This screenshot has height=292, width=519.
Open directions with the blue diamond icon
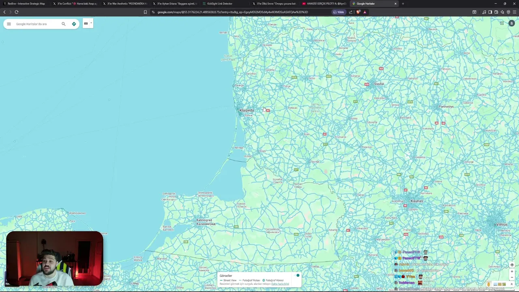pyautogui.click(x=74, y=24)
